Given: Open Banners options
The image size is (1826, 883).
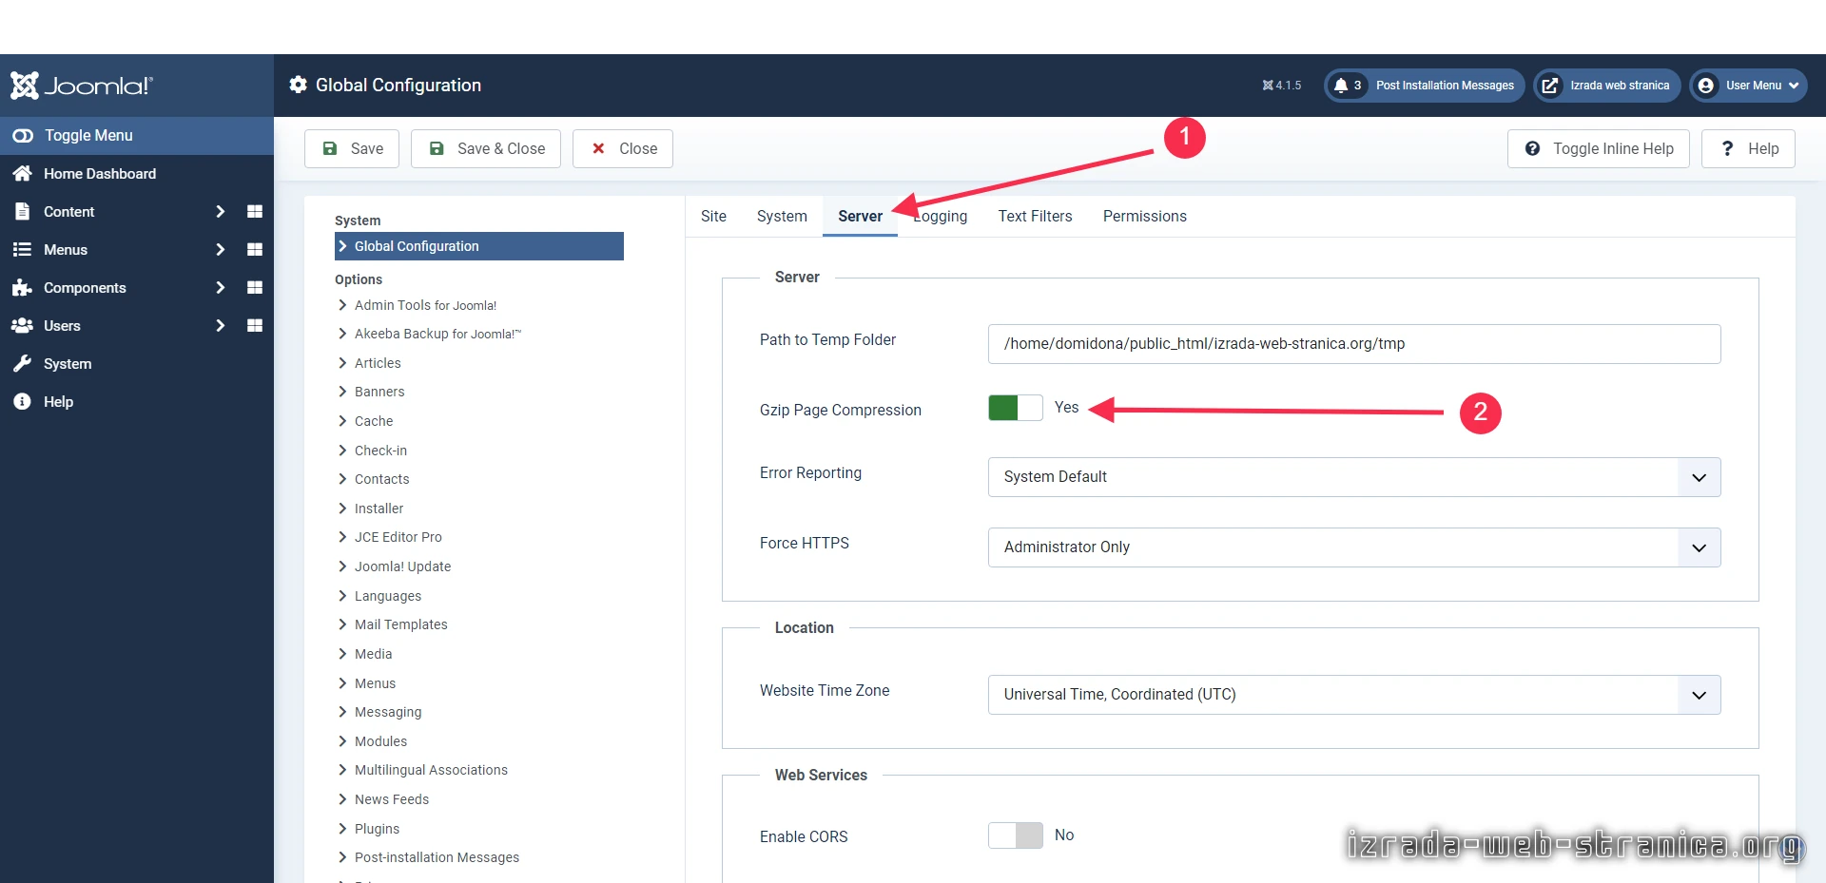Looking at the screenshot, I should (x=379, y=392).
